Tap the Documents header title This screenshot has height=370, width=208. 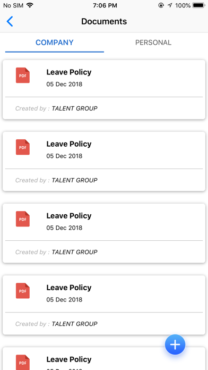point(104,21)
